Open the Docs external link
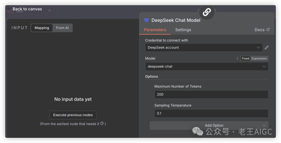The height and width of the screenshot is (143, 281). [262, 30]
